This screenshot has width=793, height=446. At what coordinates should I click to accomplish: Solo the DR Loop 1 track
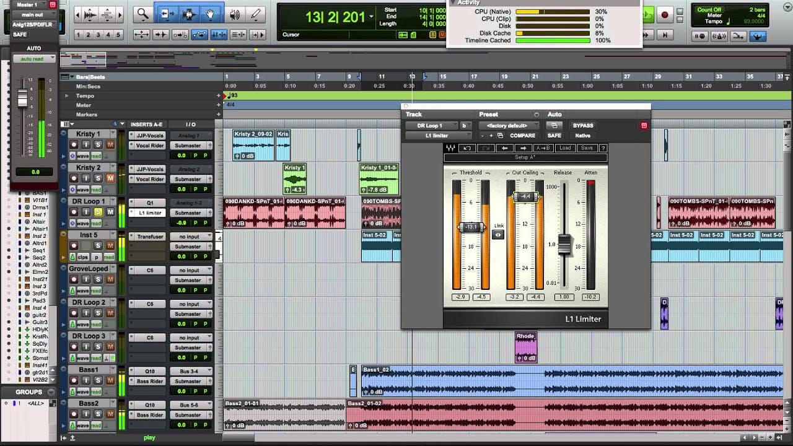[x=98, y=212]
